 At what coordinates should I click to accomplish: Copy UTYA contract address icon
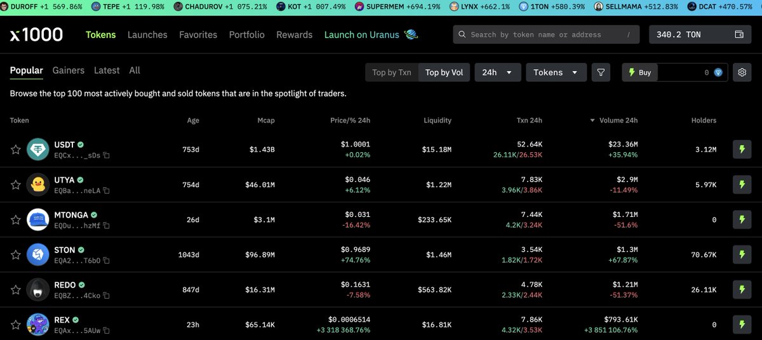pyautogui.click(x=107, y=190)
